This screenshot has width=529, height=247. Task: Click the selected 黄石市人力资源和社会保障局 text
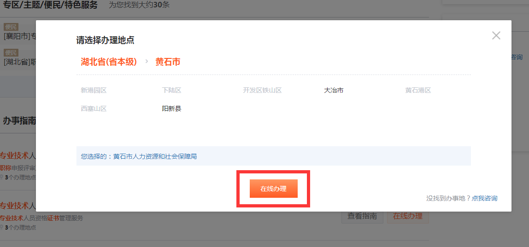(155, 156)
